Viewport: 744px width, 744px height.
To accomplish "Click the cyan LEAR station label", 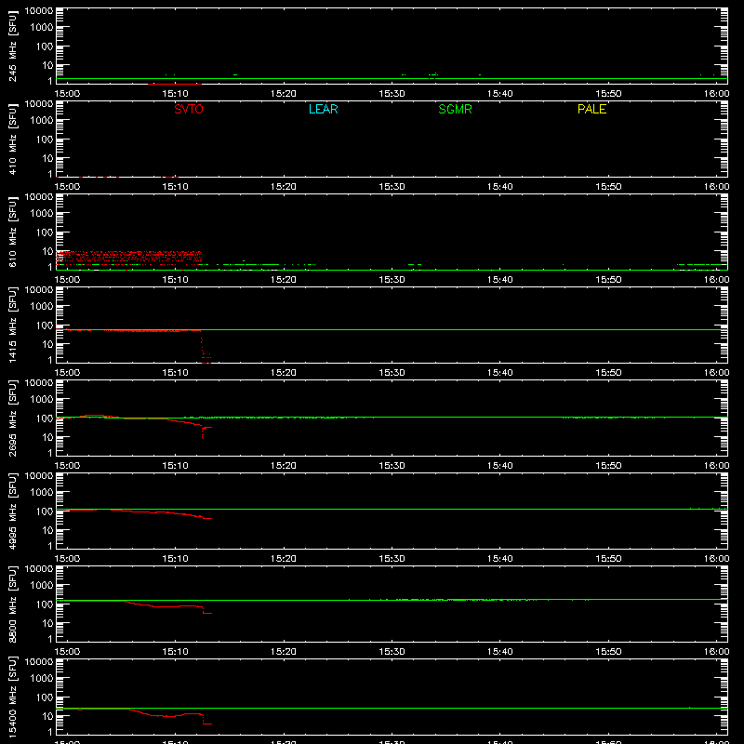I will click(x=323, y=109).
